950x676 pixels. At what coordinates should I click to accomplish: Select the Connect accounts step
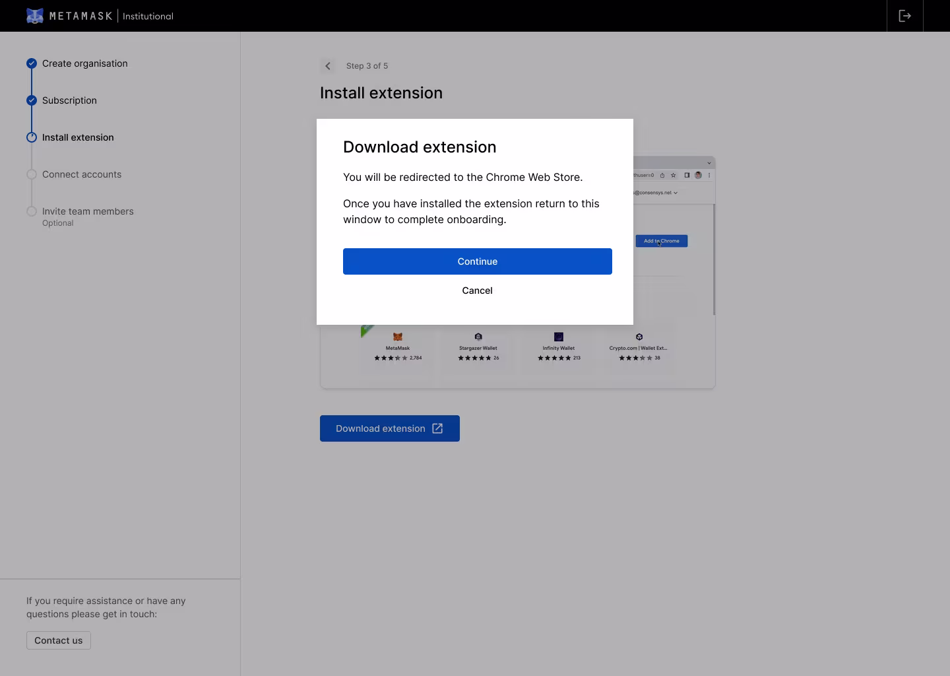[x=82, y=174]
